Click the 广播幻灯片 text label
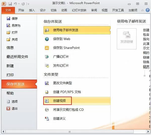The width and height of the screenshot is (151, 135). 61,57
